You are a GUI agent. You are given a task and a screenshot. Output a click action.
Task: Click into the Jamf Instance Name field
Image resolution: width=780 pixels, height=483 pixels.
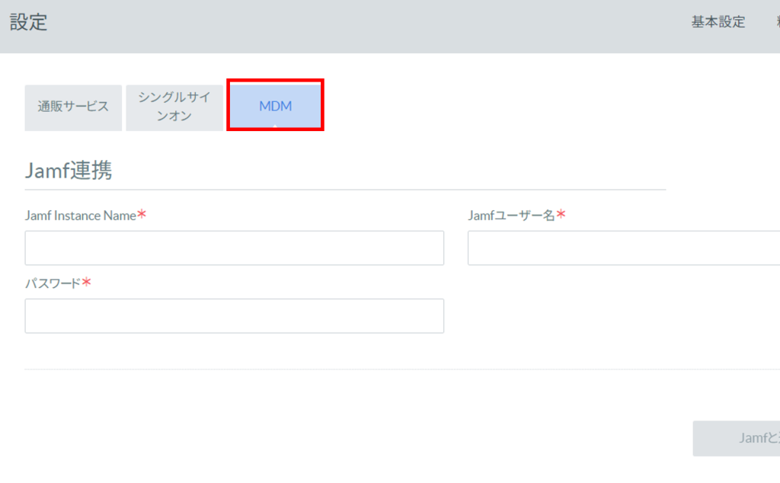tap(234, 248)
